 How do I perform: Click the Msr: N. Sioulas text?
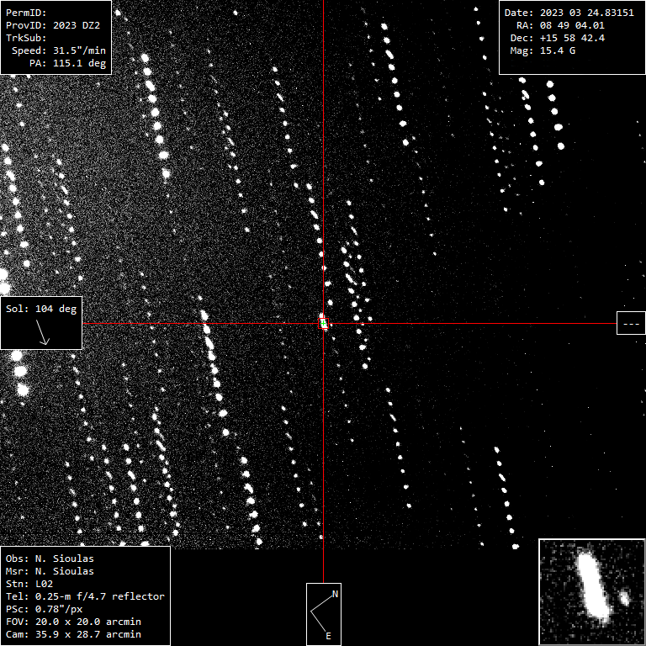tap(50, 571)
